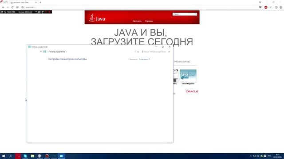Close the Control Panel window
The height and width of the screenshot is (159, 284).
coord(170,47)
